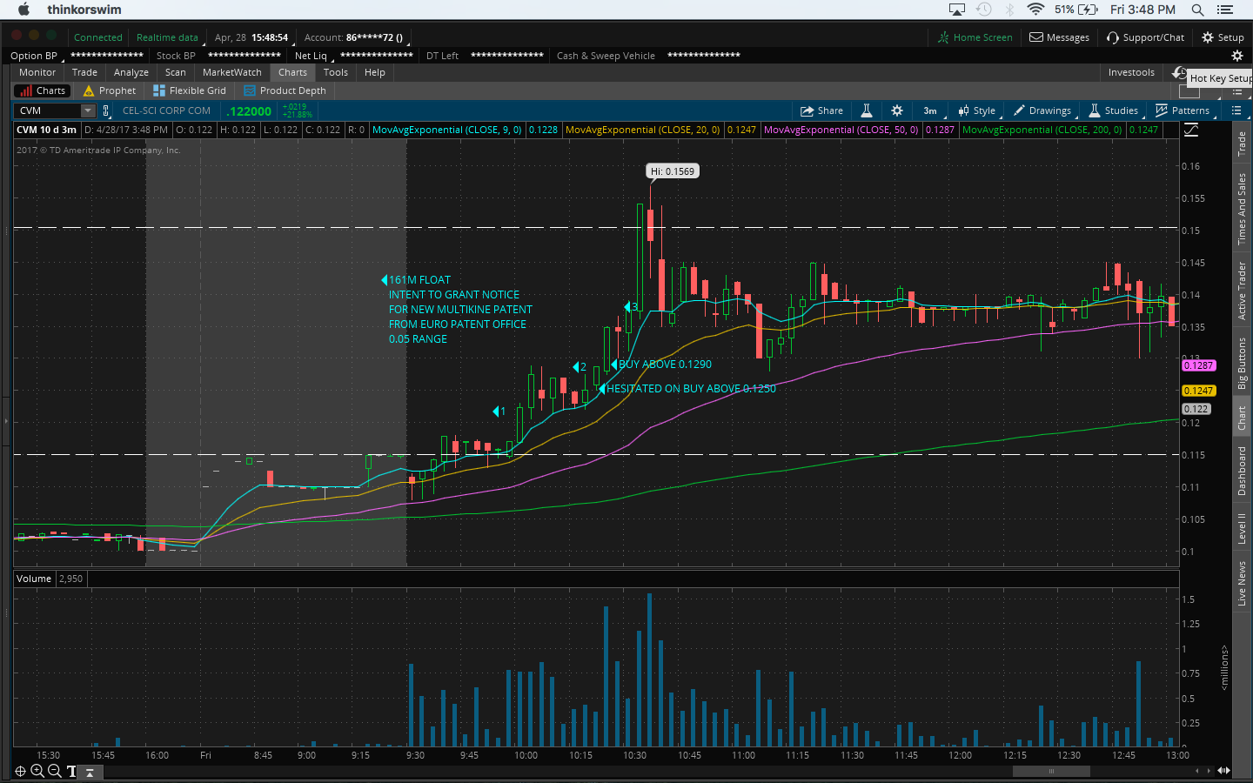Screen dimensions: 1253x783
Task: Select the text drawing tool
Action: [x=71, y=771]
